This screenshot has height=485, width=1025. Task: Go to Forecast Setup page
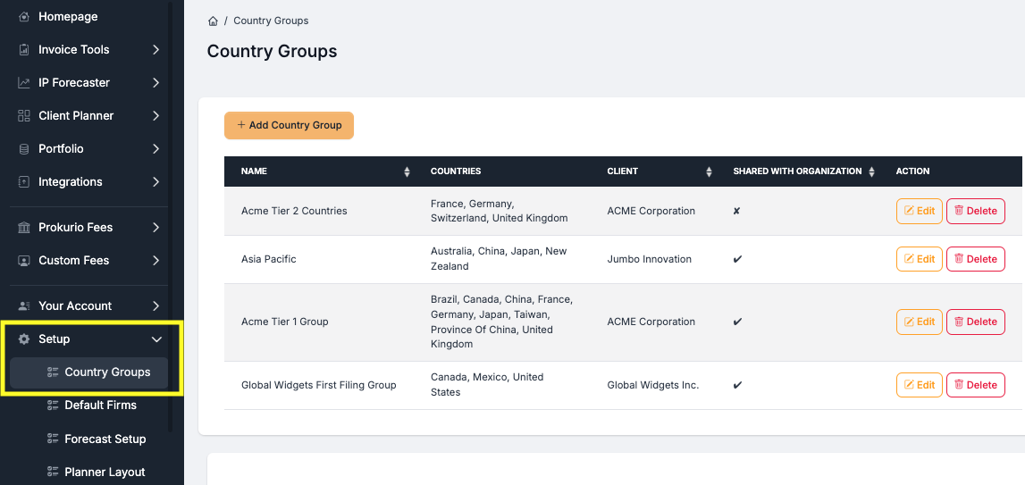[x=105, y=439]
